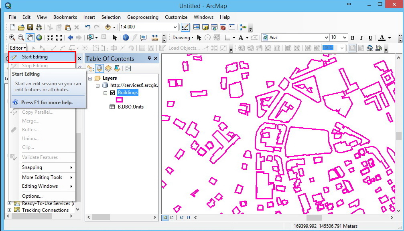Image resolution: width=404 pixels, height=231 pixels.
Task: Open a map document with folder icon
Action: (x=21, y=27)
